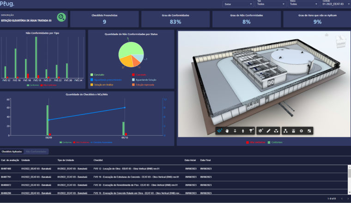This screenshot has width=351, height=203.
Task: Activate the pan hand tool
Action: (227, 131)
